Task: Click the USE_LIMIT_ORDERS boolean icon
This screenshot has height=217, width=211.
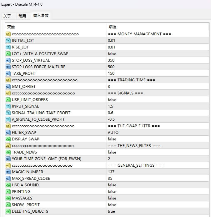Action: (8, 100)
